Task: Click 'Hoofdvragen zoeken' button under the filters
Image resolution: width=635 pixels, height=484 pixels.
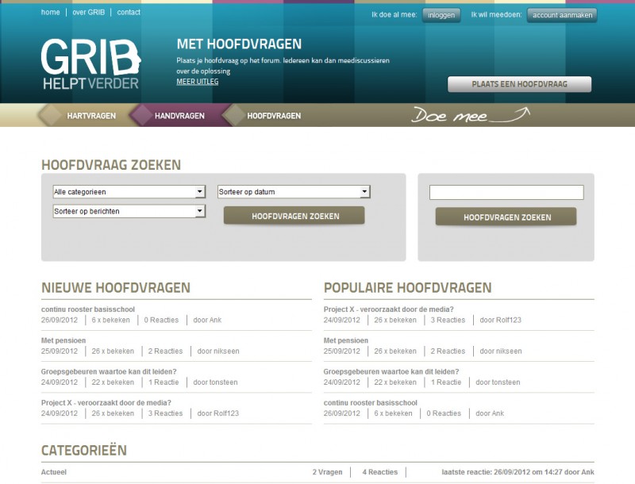Action: click(294, 216)
